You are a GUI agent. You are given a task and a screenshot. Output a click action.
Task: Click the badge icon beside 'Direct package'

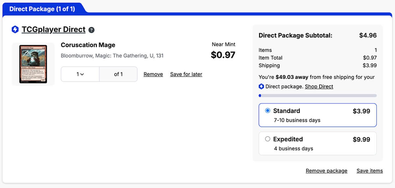tap(261, 86)
